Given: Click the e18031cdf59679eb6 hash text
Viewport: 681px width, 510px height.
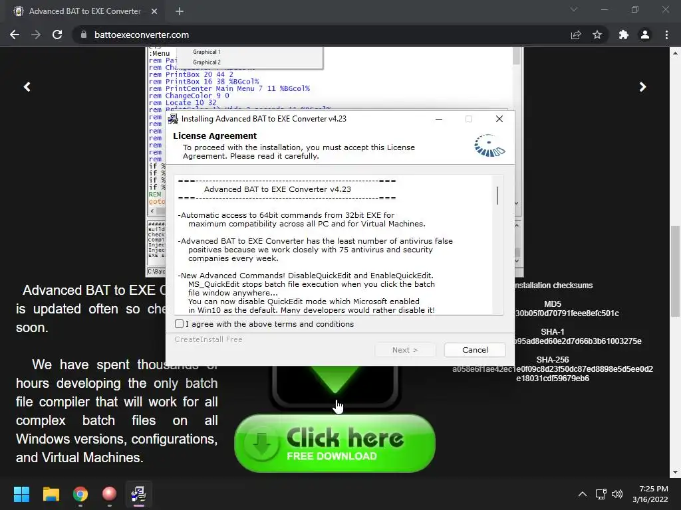Looking at the screenshot, I should [x=553, y=378].
